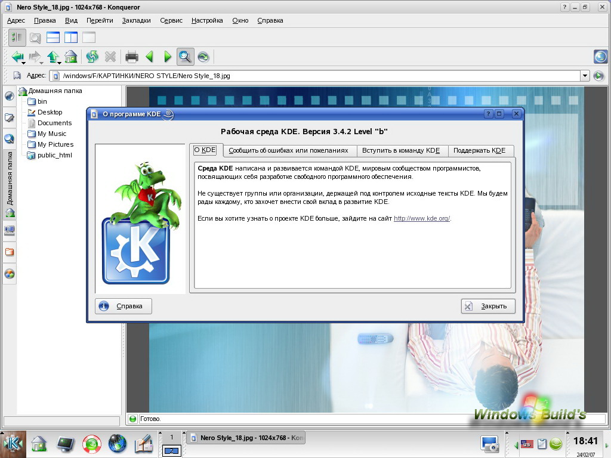Open the K menu on the panel
Screen dimensions: 611x458
[x=13, y=444]
